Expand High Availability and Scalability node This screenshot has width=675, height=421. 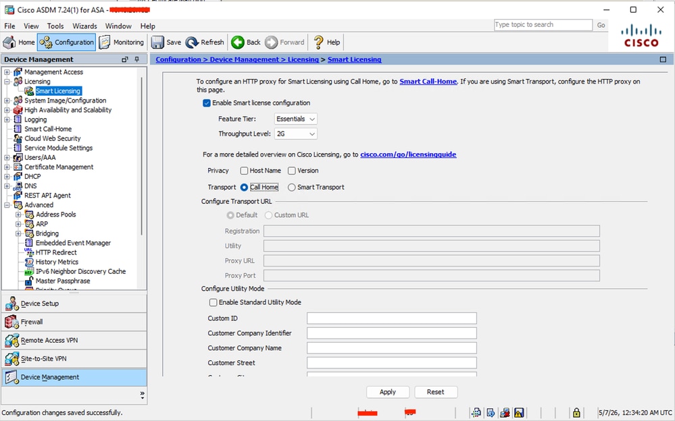7,110
